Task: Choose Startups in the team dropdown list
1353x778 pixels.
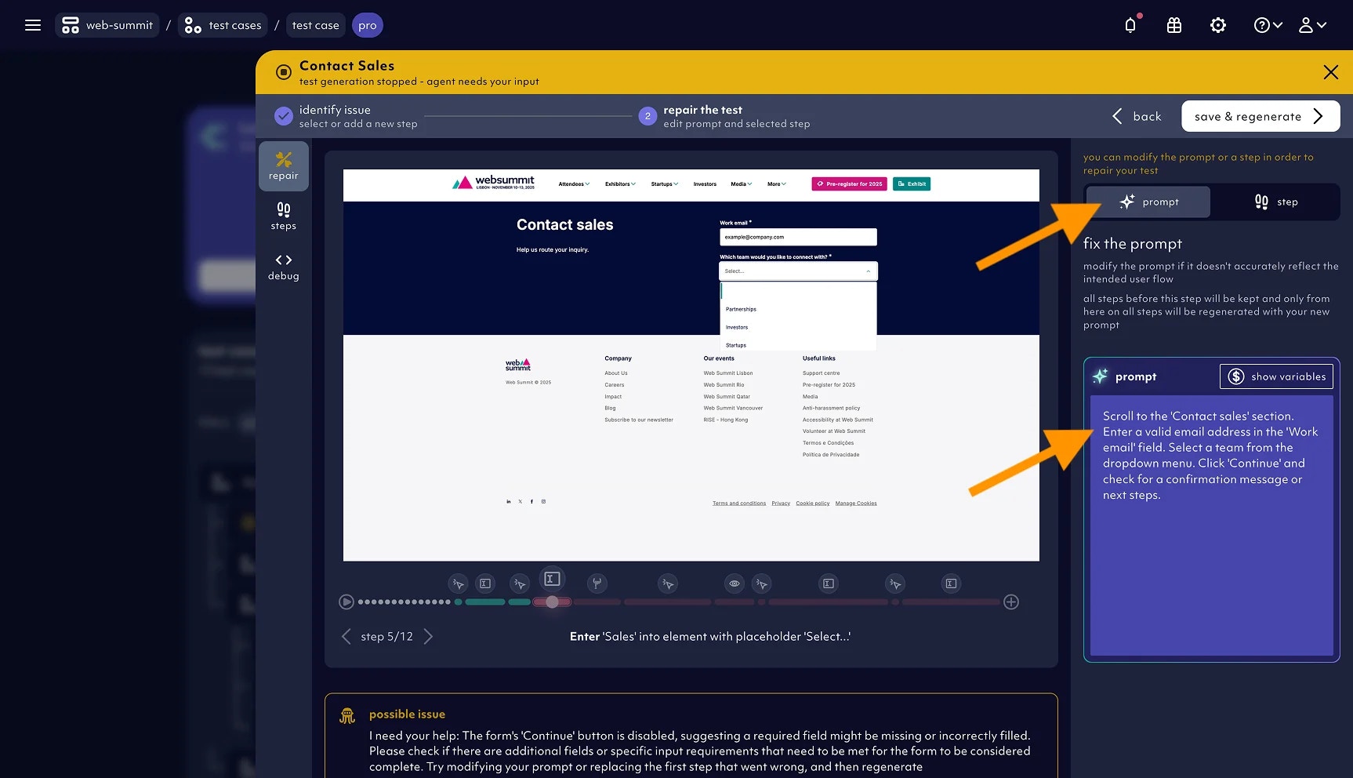Action: pyautogui.click(x=736, y=345)
